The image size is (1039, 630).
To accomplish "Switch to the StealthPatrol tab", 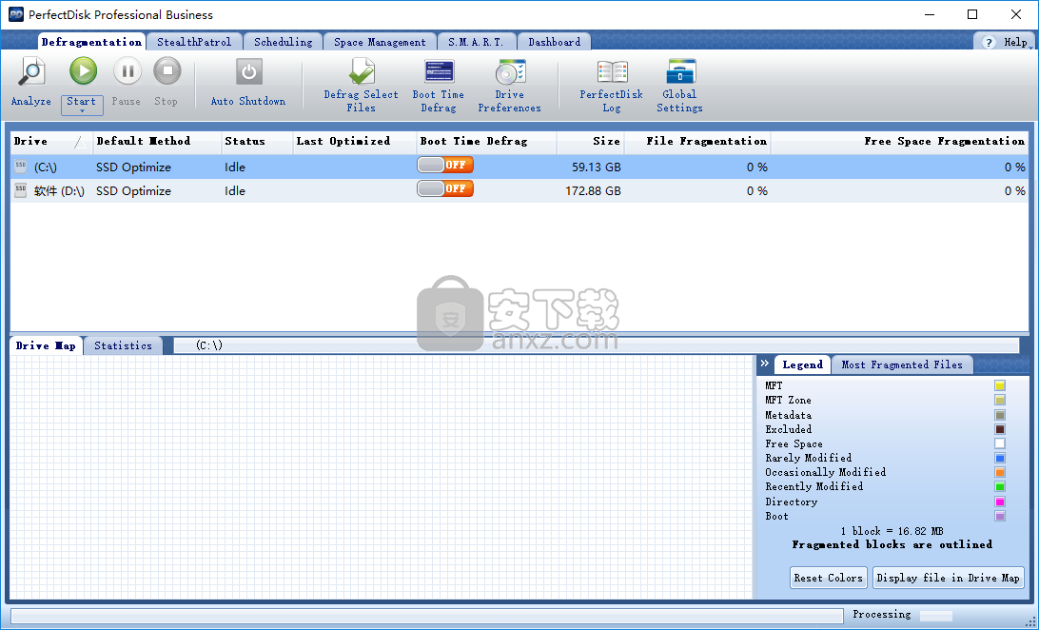I will [x=194, y=42].
